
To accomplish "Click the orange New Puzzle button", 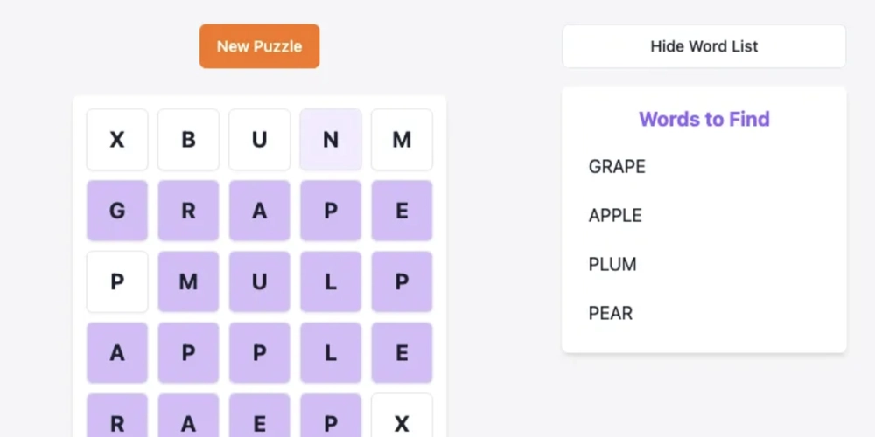I will (259, 46).
